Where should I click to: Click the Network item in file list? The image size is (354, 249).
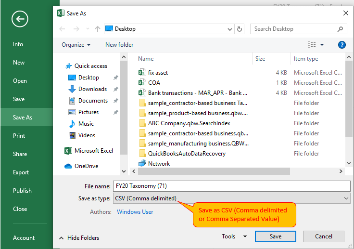click(x=154, y=164)
